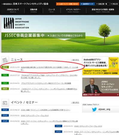
Task: Click the date text 2015/08/20
Action: (x=15, y=110)
